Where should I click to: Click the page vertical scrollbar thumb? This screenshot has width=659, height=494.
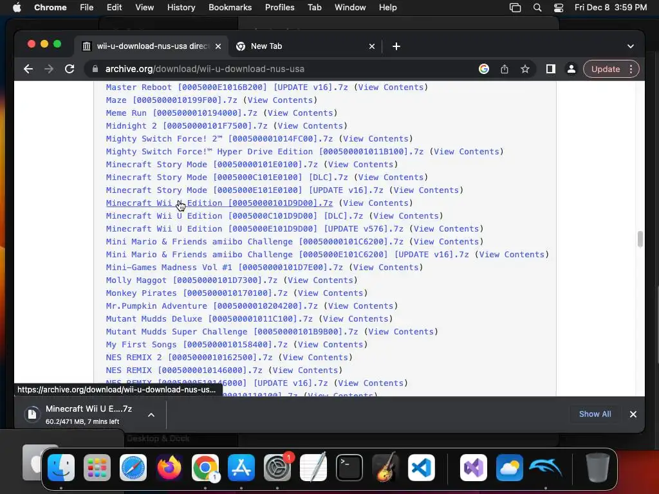pos(640,239)
